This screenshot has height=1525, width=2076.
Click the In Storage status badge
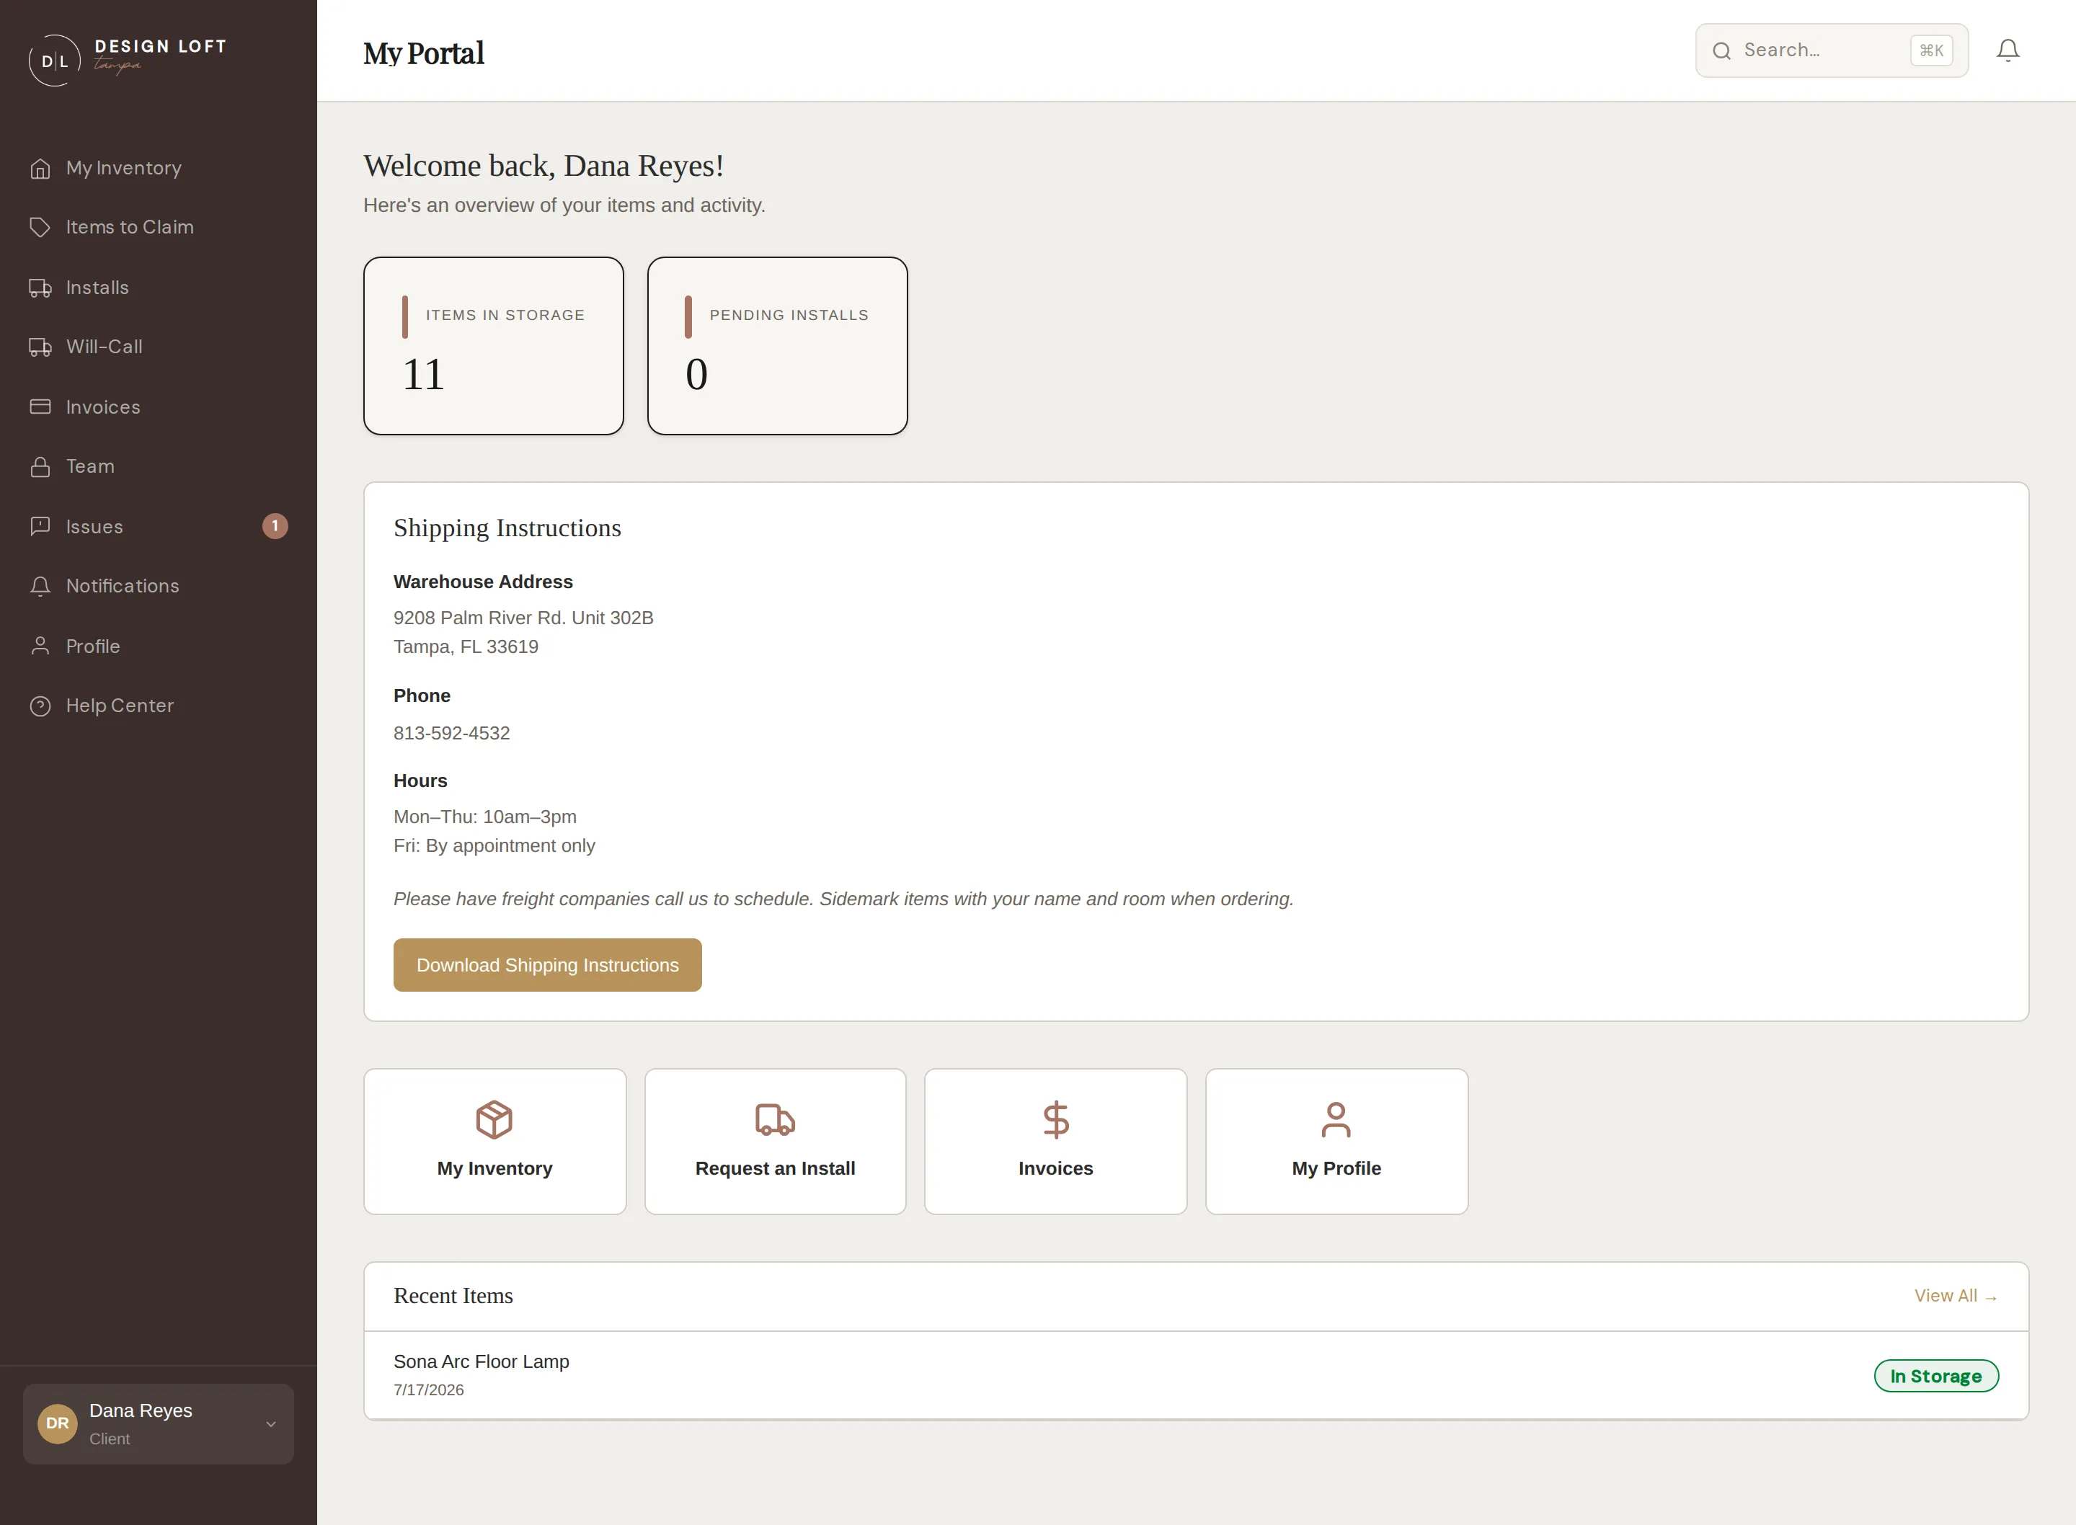(x=1935, y=1375)
